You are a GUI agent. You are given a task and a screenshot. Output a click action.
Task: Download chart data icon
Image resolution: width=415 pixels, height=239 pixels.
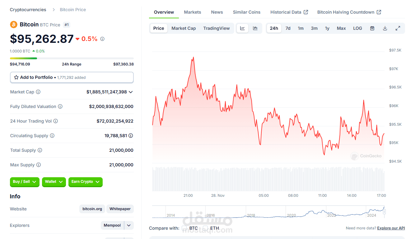(385, 28)
